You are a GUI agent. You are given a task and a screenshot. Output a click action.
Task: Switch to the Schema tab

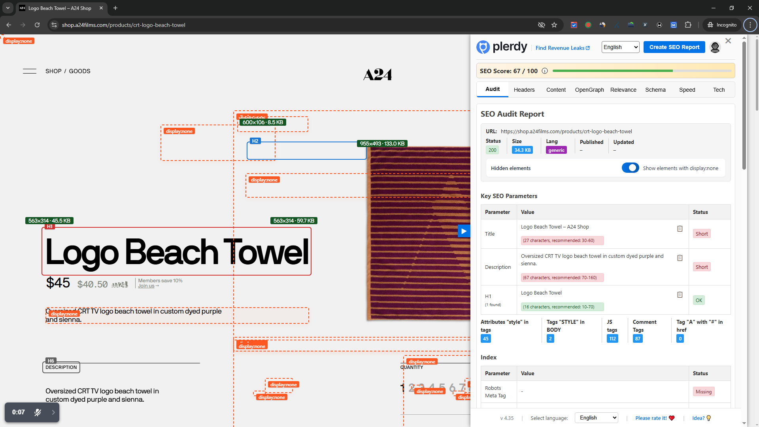tap(655, 90)
